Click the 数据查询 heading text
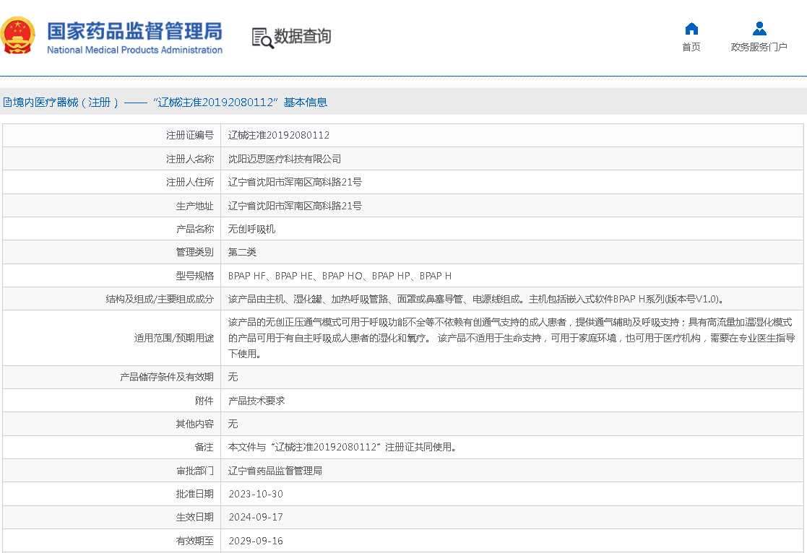This screenshot has height=553, width=807. pos(302,37)
